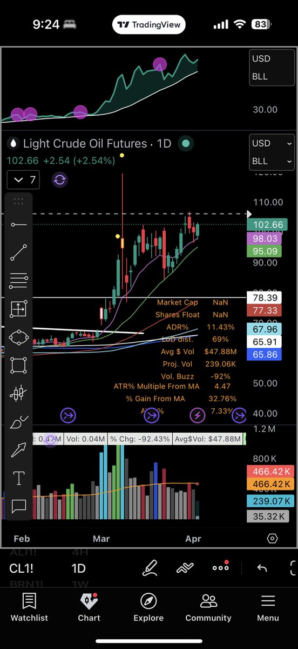298x649 pixels.
Task: Tap the Proj. Vol 239.06K value
Action: pyautogui.click(x=220, y=363)
